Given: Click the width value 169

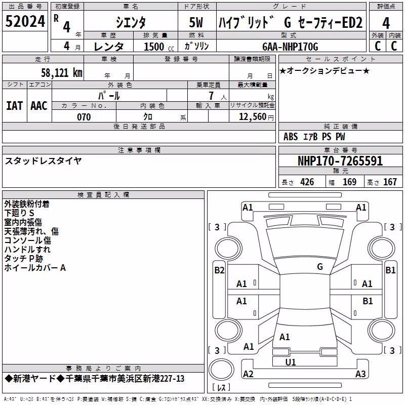Looking at the screenshot, I should point(349,182).
